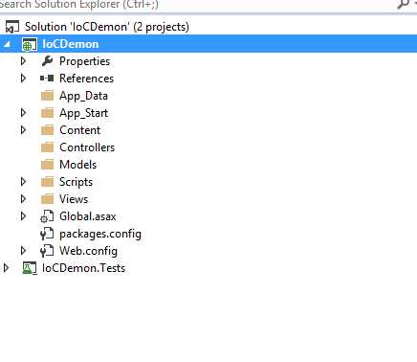The image size is (417, 362).
Task: Click the Models folder icon
Action: click(47, 165)
